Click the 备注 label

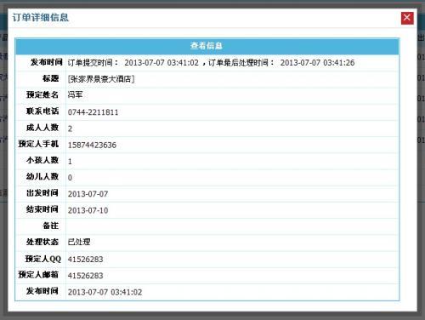[x=50, y=226]
